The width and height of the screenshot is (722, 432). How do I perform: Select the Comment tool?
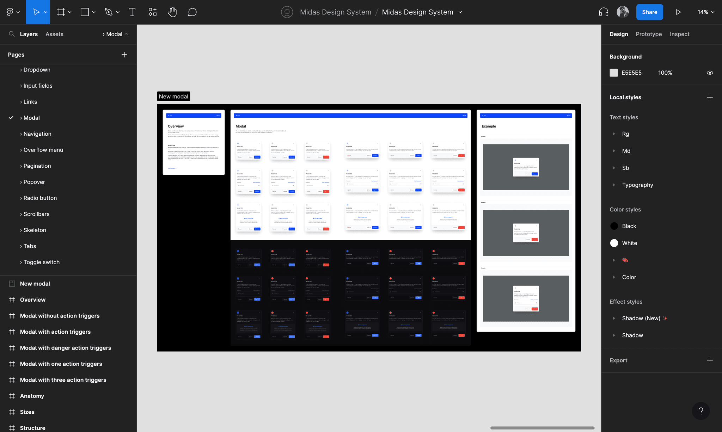[x=192, y=12]
